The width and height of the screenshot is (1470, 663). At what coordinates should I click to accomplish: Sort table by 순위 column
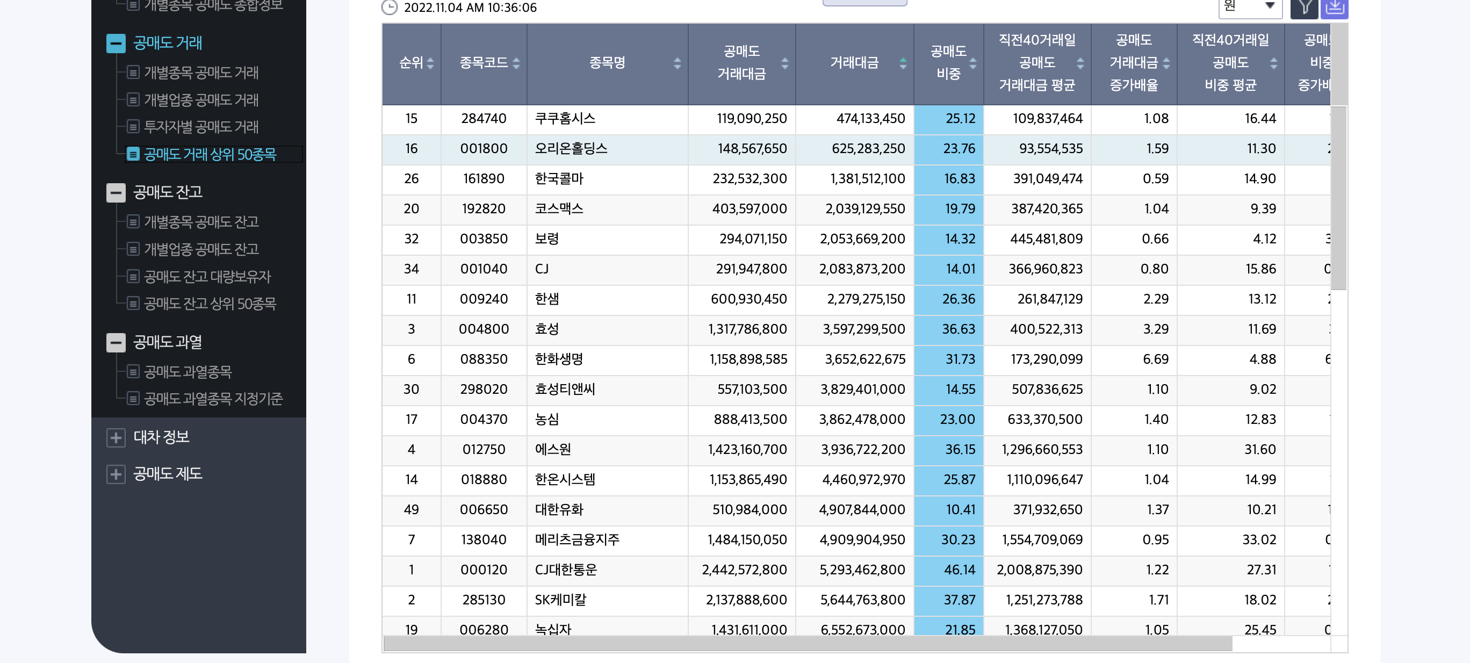pos(430,63)
